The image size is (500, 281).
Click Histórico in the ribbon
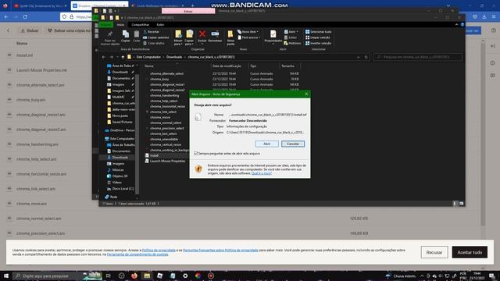pyautogui.click(x=292, y=43)
